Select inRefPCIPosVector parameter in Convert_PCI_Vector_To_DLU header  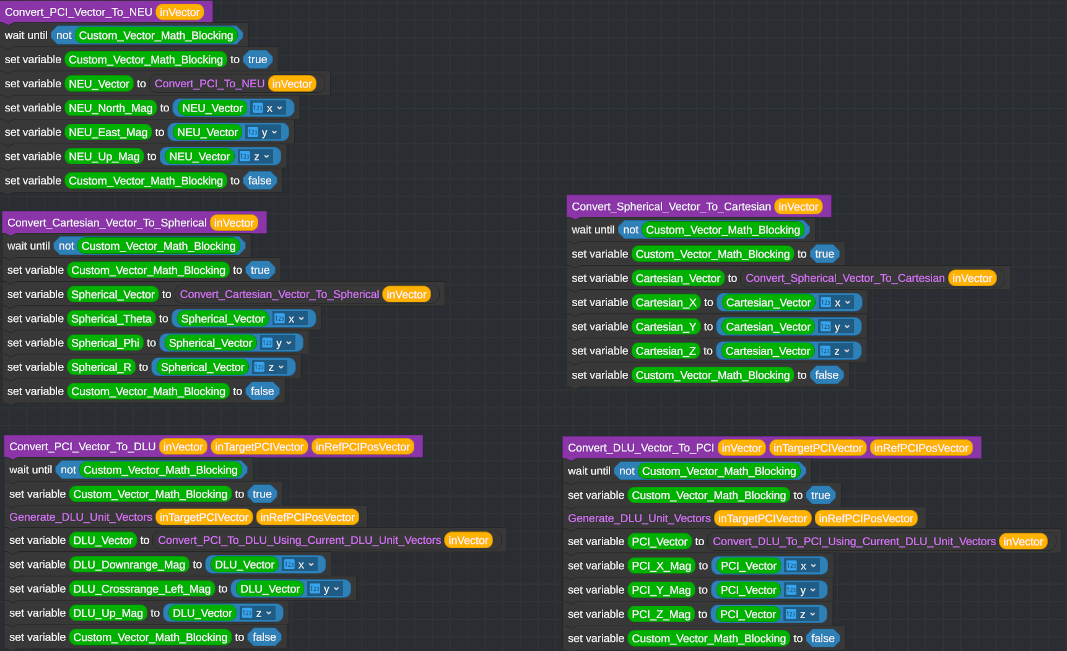click(362, 447)
